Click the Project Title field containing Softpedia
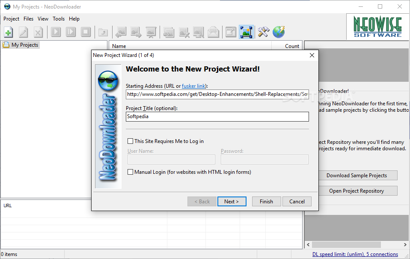 [217, 117]
